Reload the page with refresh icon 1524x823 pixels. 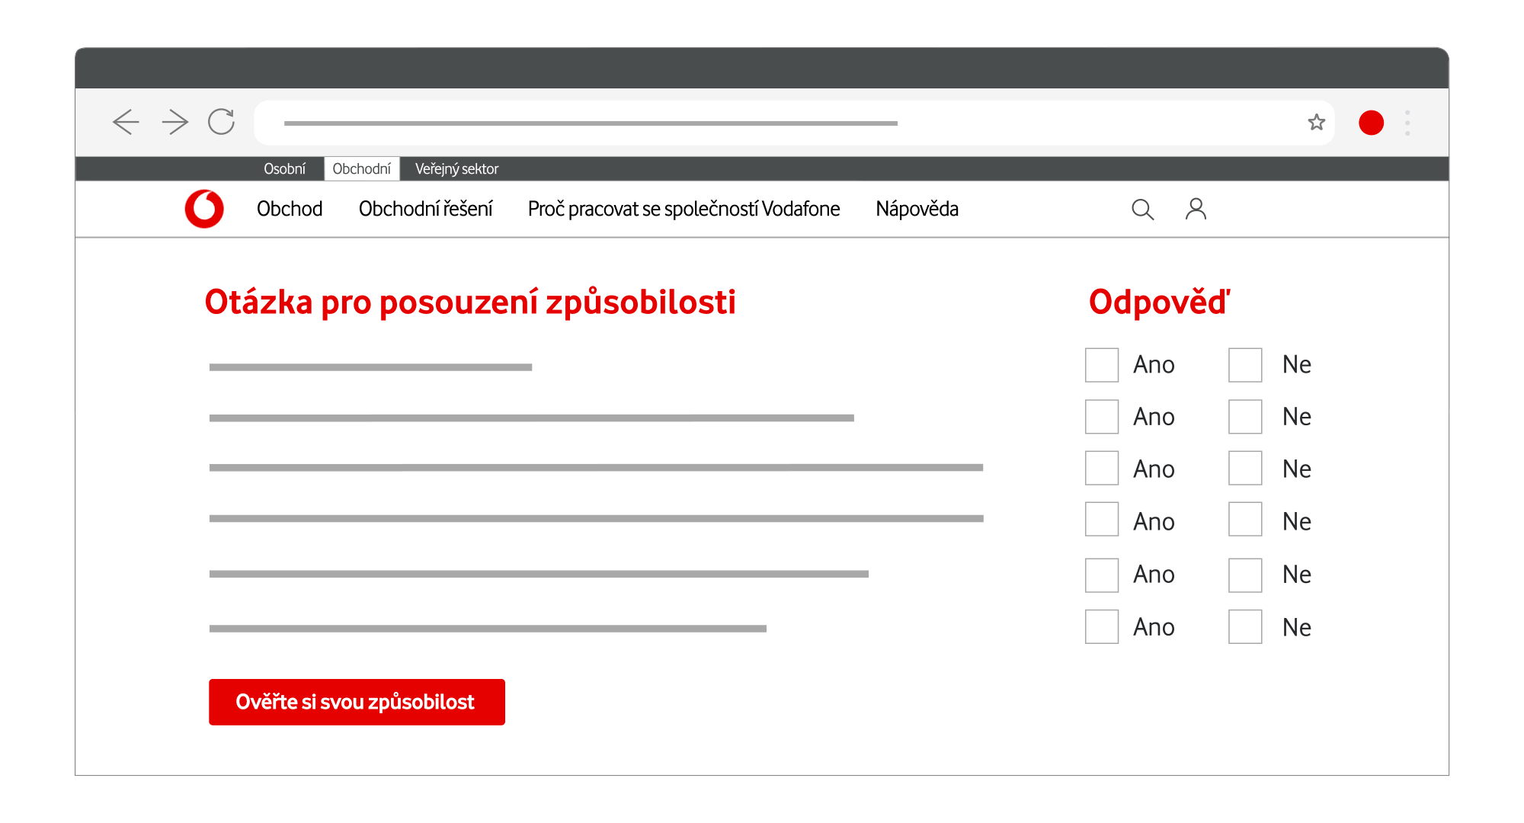[x=222, y=122]
